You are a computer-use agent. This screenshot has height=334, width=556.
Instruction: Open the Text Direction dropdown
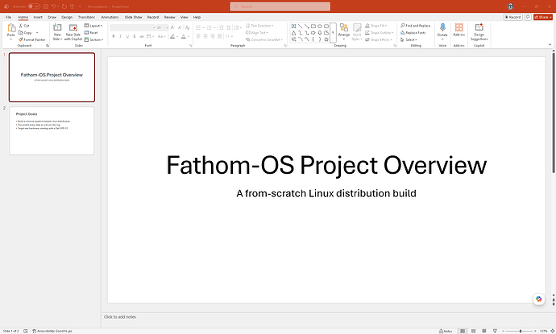(x=260, y=26)
